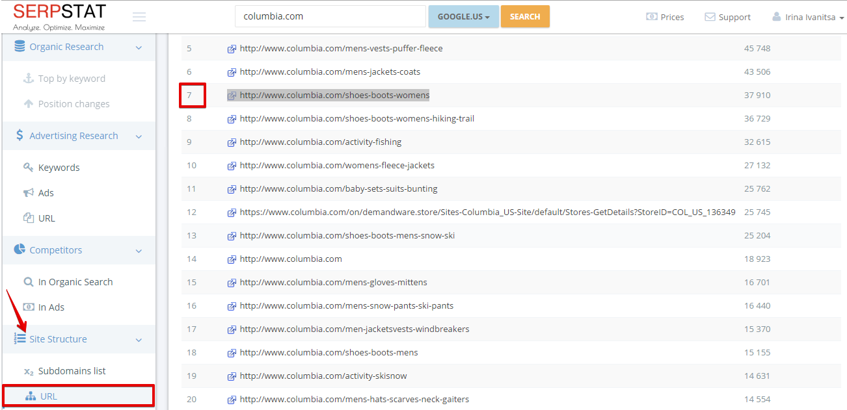Collapse the Competitors section chevron
Viewport: 847px width, 410px height.
[x=139, y=251]
